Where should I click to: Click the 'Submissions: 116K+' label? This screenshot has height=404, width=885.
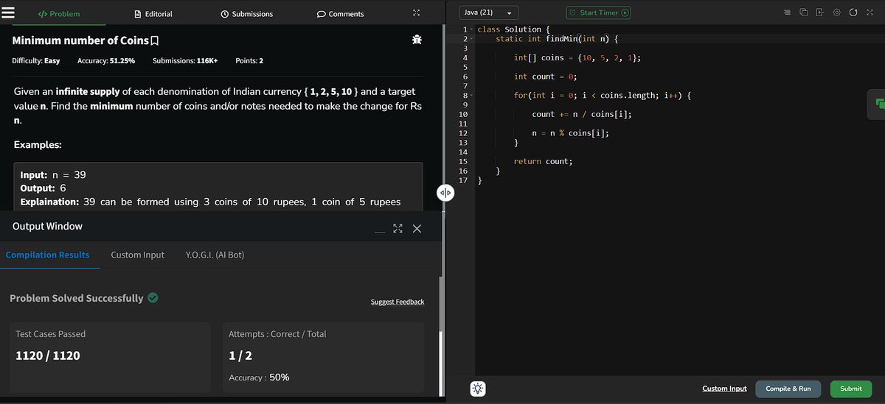[x=185, y=60]
